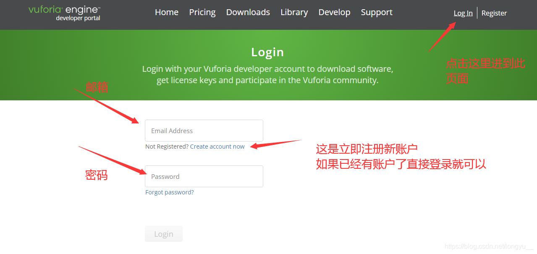Screen dimensions: 537x254
Task: Open the Home menu item
Action: pyautogui.click(x=167, y=12)
